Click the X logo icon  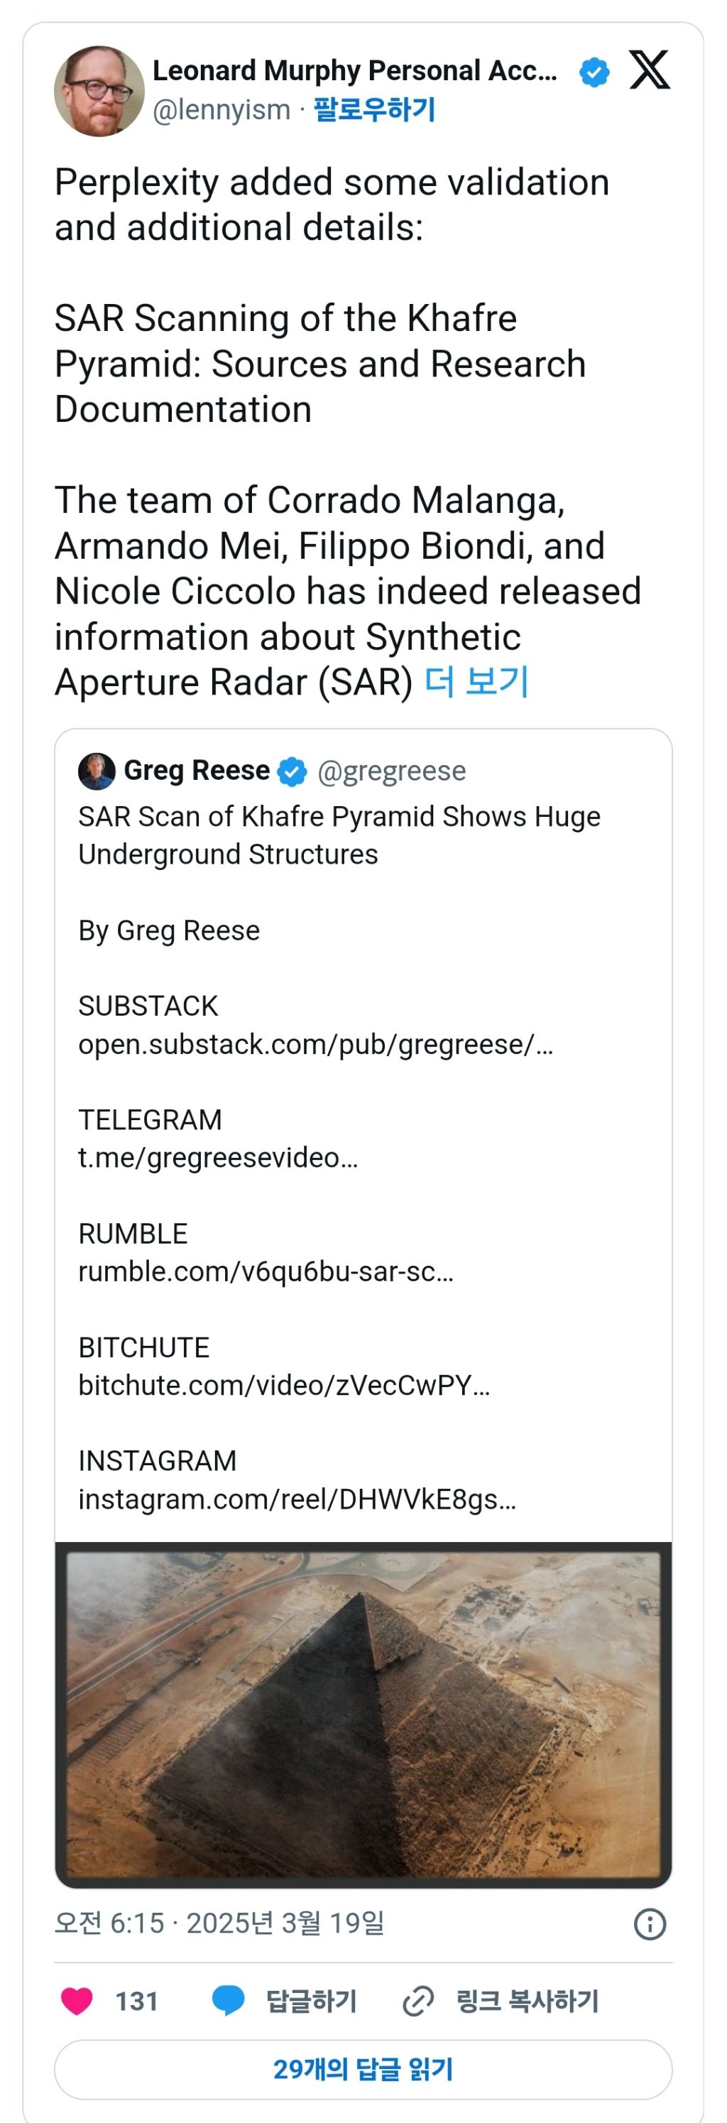[x=649, y=70]
